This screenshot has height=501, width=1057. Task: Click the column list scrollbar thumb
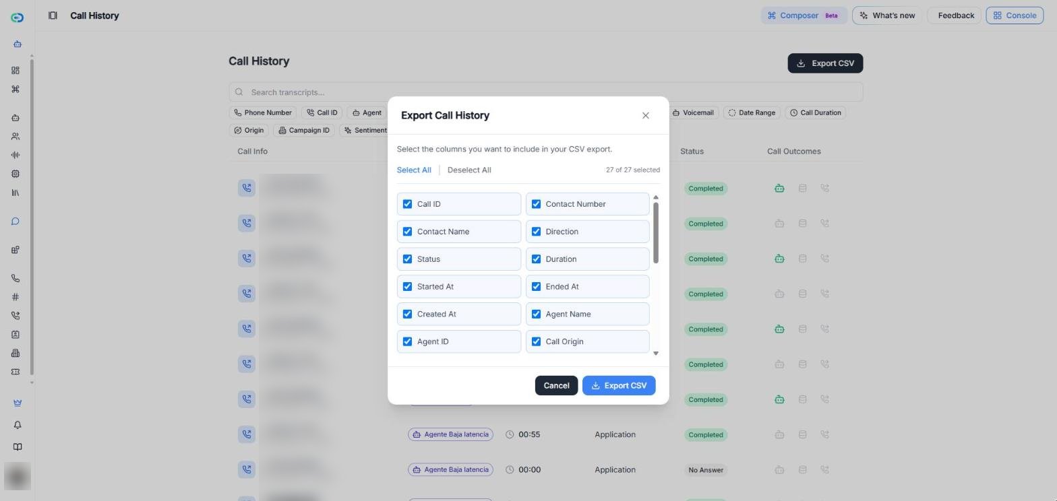[655, 232]
